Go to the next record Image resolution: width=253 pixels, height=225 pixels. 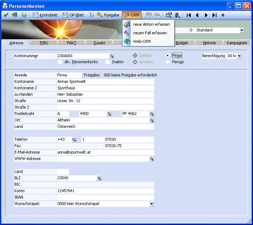coord(206,15)
